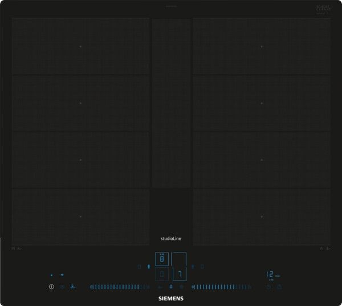Tap the Wi-Fi Home Connect indicator icon

[x=62, y=275]
